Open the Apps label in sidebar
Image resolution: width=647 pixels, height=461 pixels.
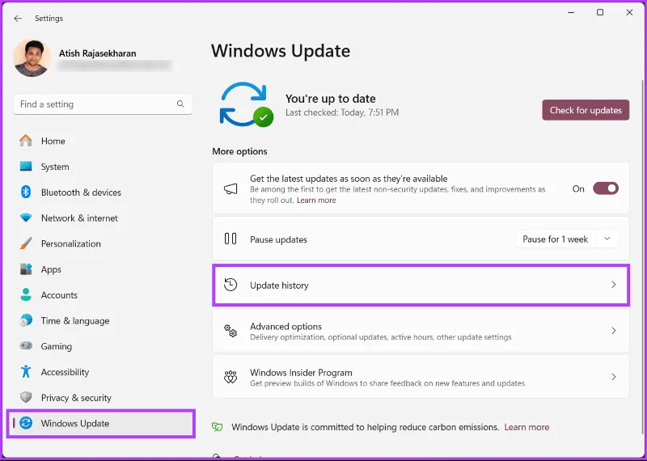click(51, 269)
